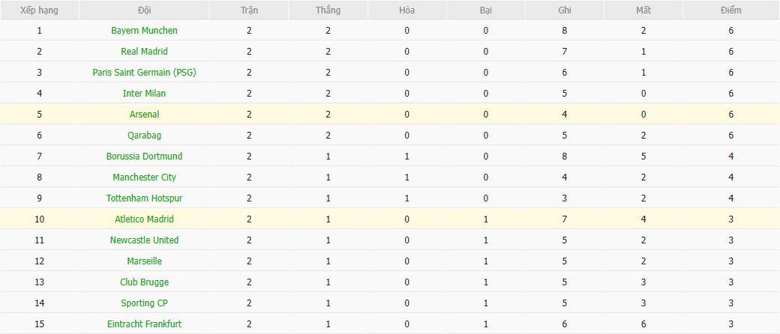Click the Sporting CP team name
The image size is (780, 334).
(144, 303)
